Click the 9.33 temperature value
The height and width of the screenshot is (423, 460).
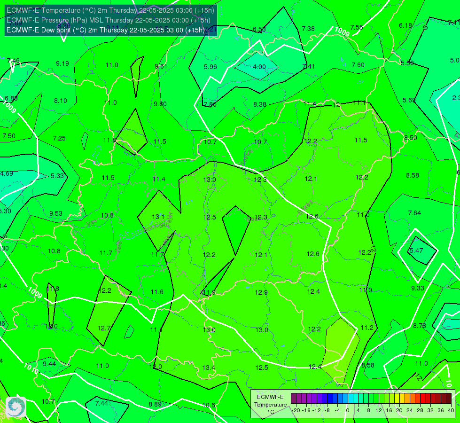(x=418, y=288)
